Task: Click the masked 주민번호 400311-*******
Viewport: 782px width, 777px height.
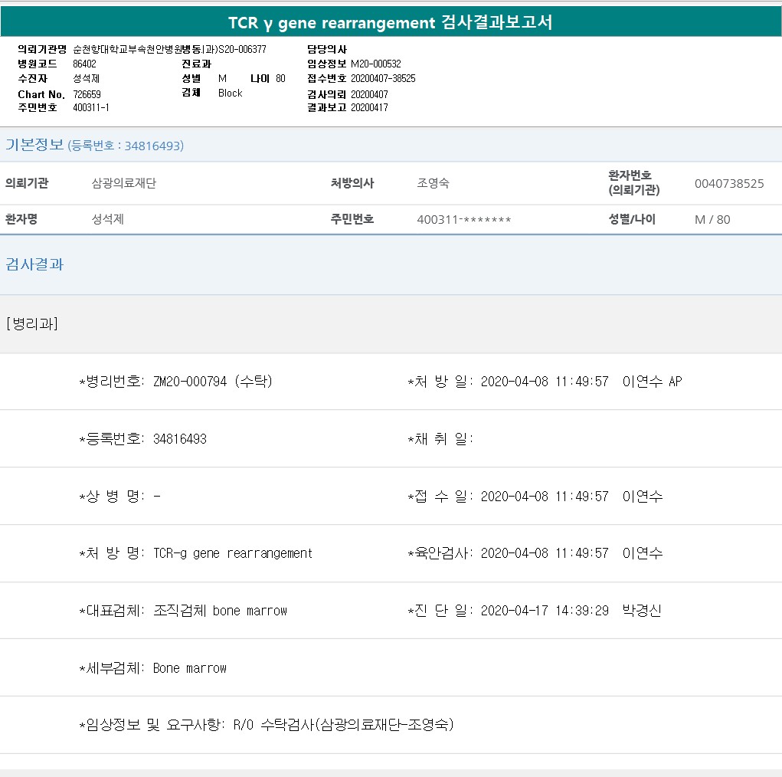Action: [x=463, y=219]
